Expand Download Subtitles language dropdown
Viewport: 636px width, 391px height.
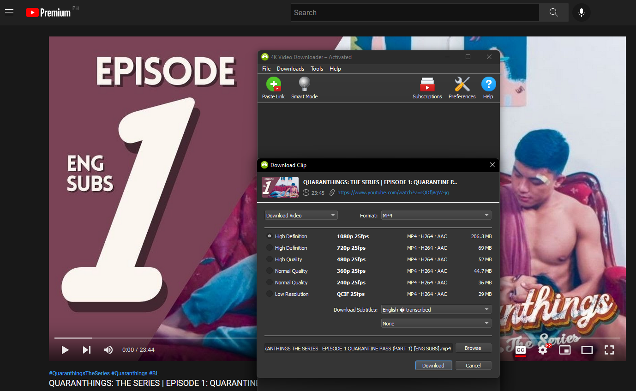point(436,310)
